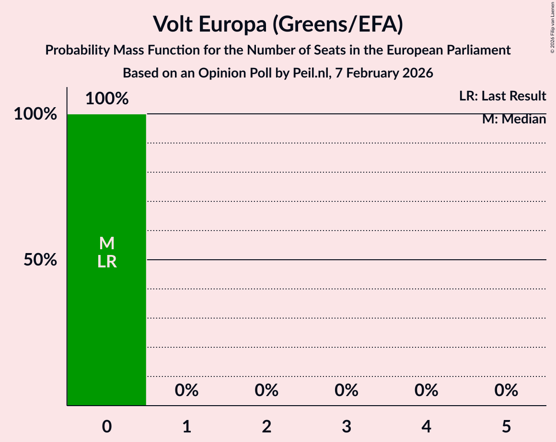This screenshot has width=556, height=442.
Task: Click the LR marker inside the green bar
Action: click(x=106, y=262)
